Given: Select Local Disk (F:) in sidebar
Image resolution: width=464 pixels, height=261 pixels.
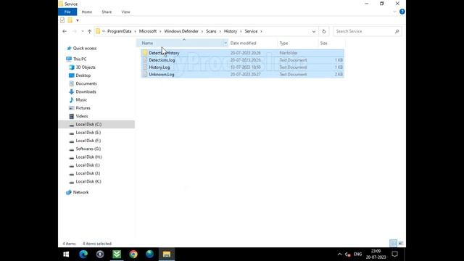Looking at the screenshot, I should (88, 141).
